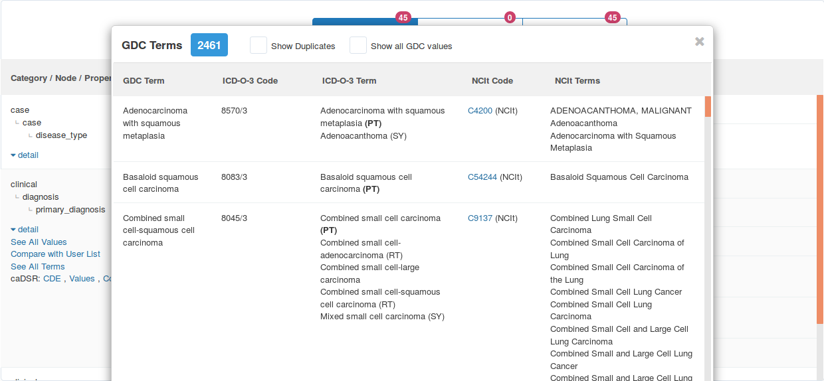Open the C54244 NCIt code link

click(482, 177)
